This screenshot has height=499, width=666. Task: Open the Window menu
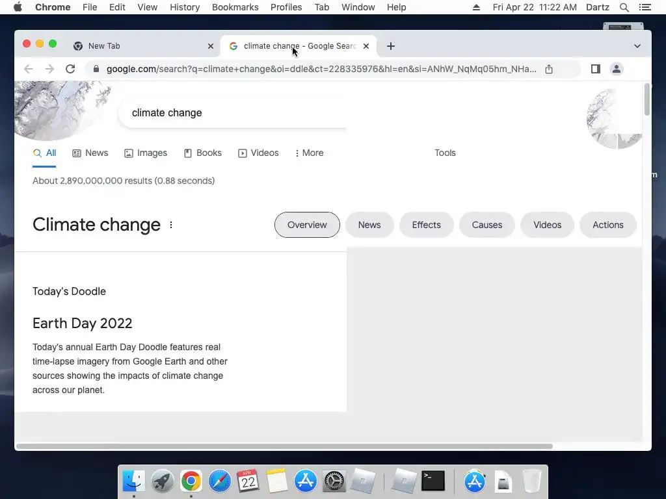358,7
